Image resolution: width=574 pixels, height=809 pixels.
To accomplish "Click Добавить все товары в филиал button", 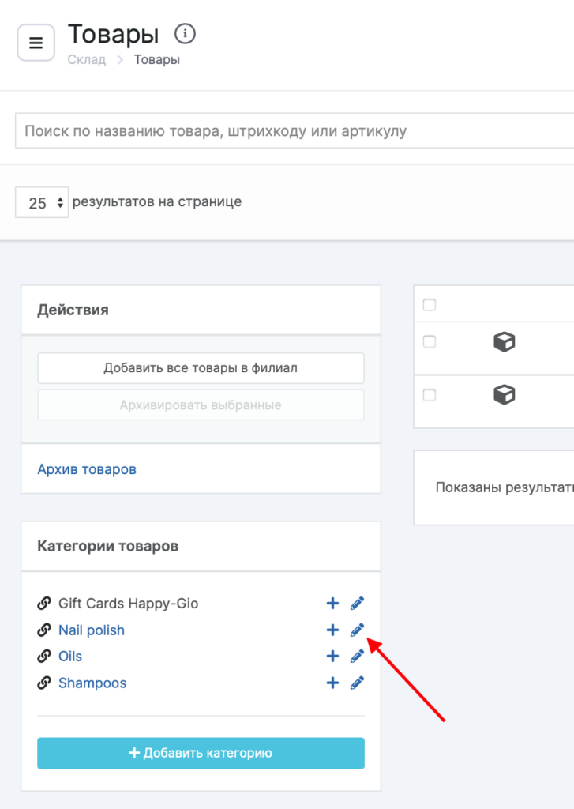I will coord(201,368).
